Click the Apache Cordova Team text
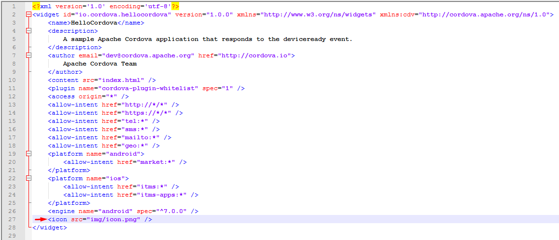 click(x=99, y=64)
